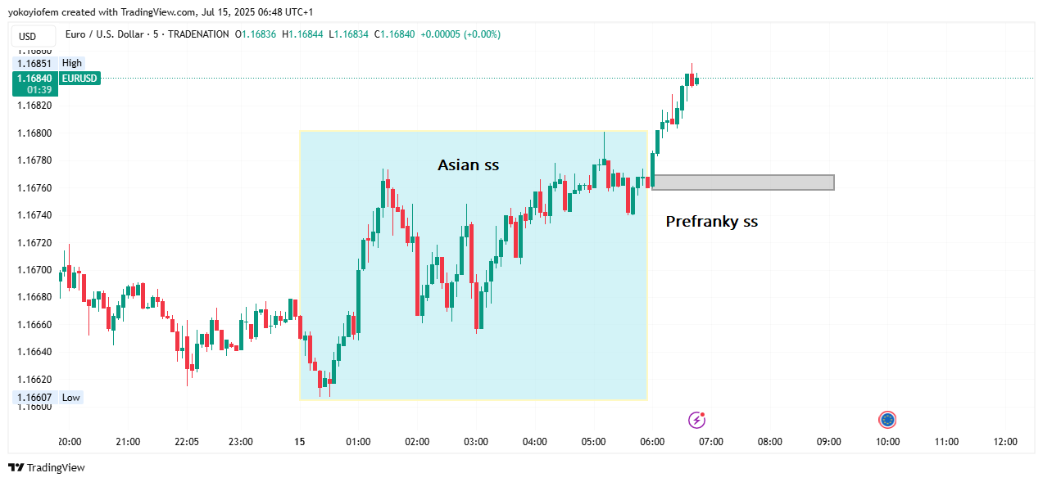This screenshot has width=1043, height=482.
Task: Select the grey Prefranky rectangle zone
Action: pyautogui.click(x=742, y=182)
